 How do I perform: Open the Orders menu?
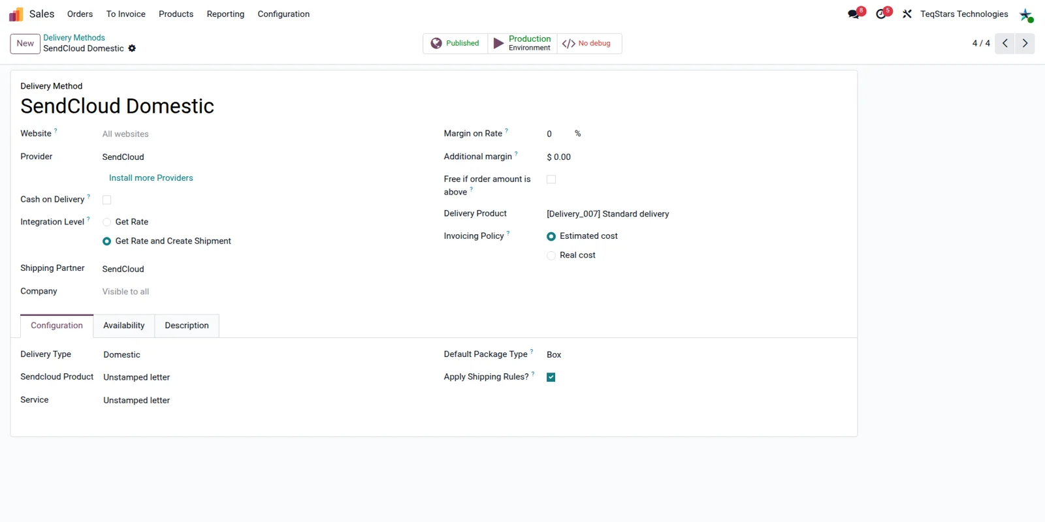pyautogui.click(x=80, y=14)
